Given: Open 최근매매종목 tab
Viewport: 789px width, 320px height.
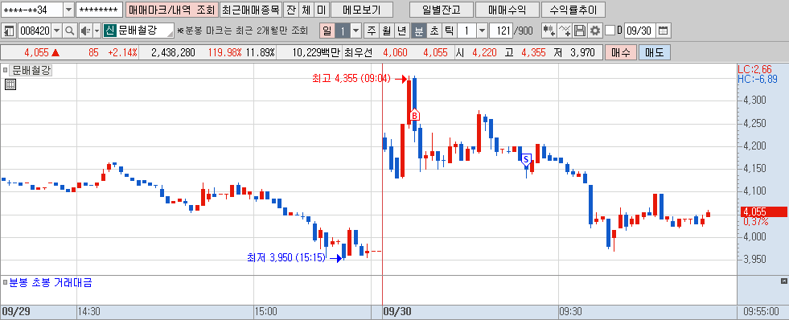Looking at the screenshot, I should (x=250, y=10).
